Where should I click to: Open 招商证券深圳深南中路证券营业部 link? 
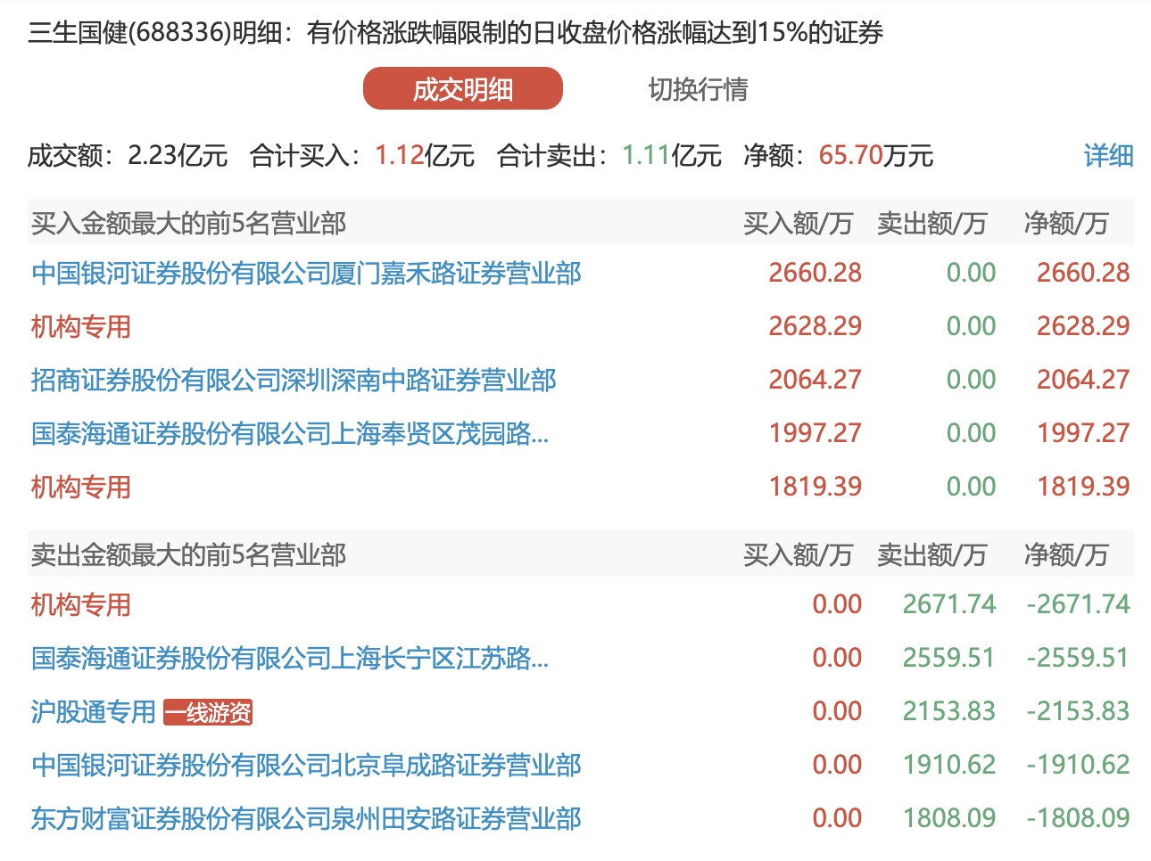pyautogui.click(x=294, y=380)
